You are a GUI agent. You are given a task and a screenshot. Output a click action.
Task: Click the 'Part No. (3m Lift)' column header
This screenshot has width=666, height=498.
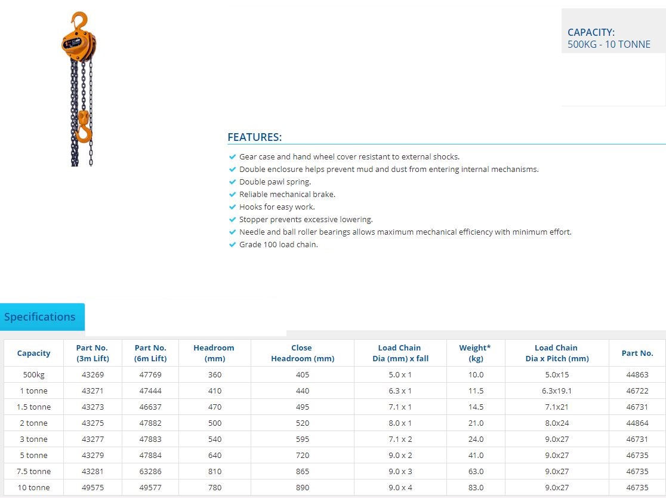tap(92, 353)
